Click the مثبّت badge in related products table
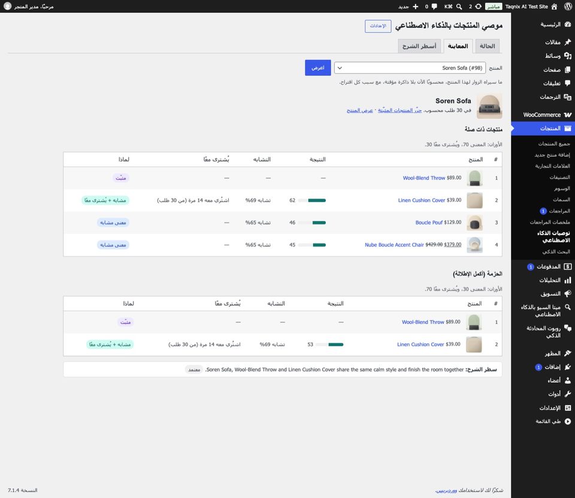Viewport: 575px width, 498px height. pyautogui.click(x=120, y=178)
